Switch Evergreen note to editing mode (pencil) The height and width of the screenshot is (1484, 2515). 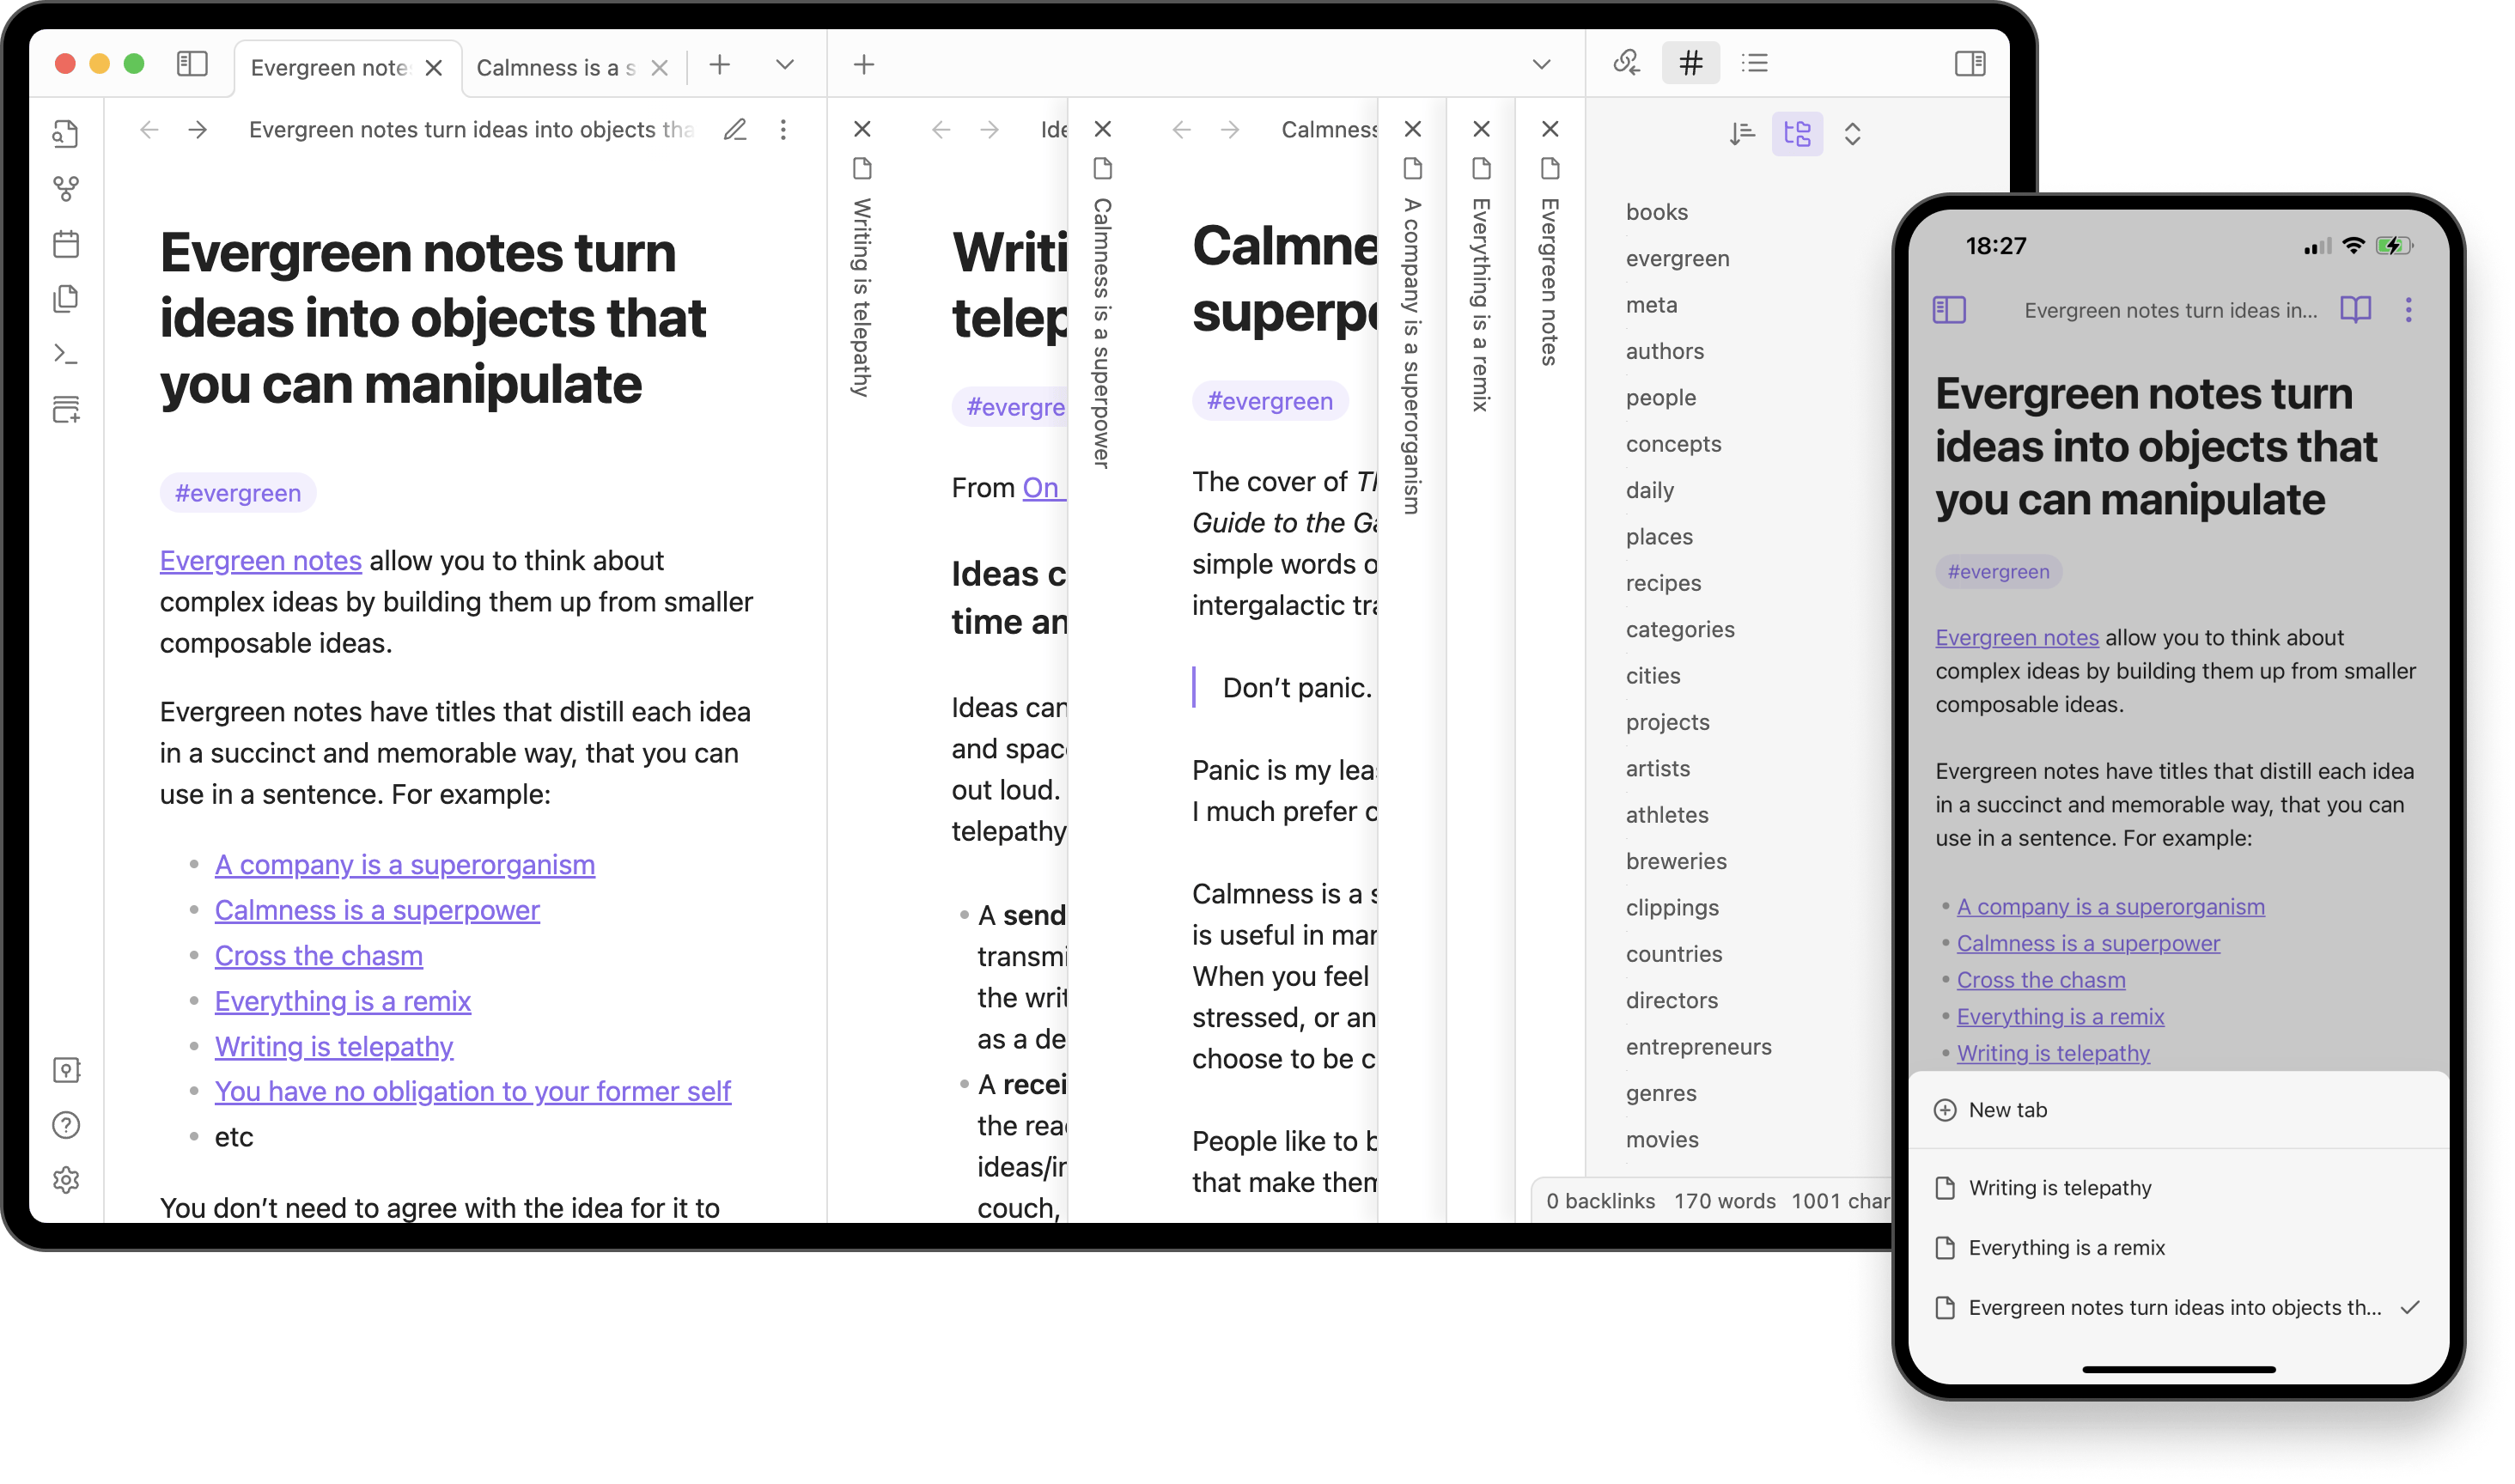(x=735, y=130)
